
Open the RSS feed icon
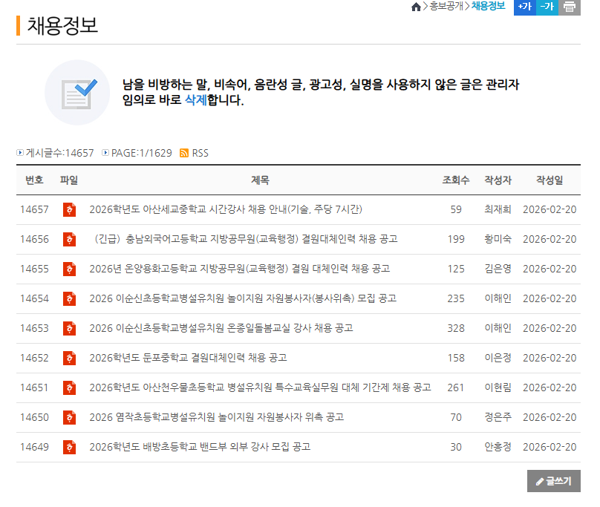(184, 153)
